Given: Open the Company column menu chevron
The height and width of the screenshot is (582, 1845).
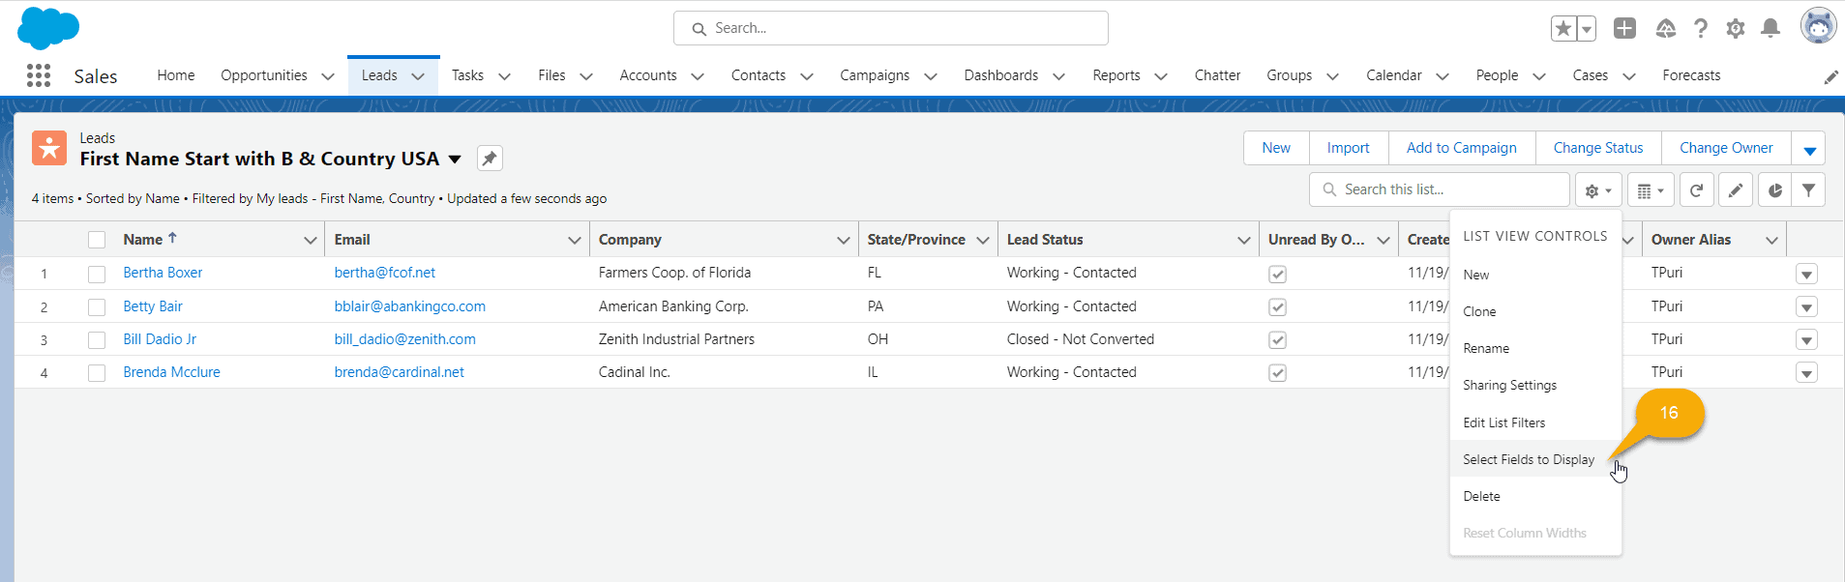Looking at the screenshot, I should [x=844, y=240].
